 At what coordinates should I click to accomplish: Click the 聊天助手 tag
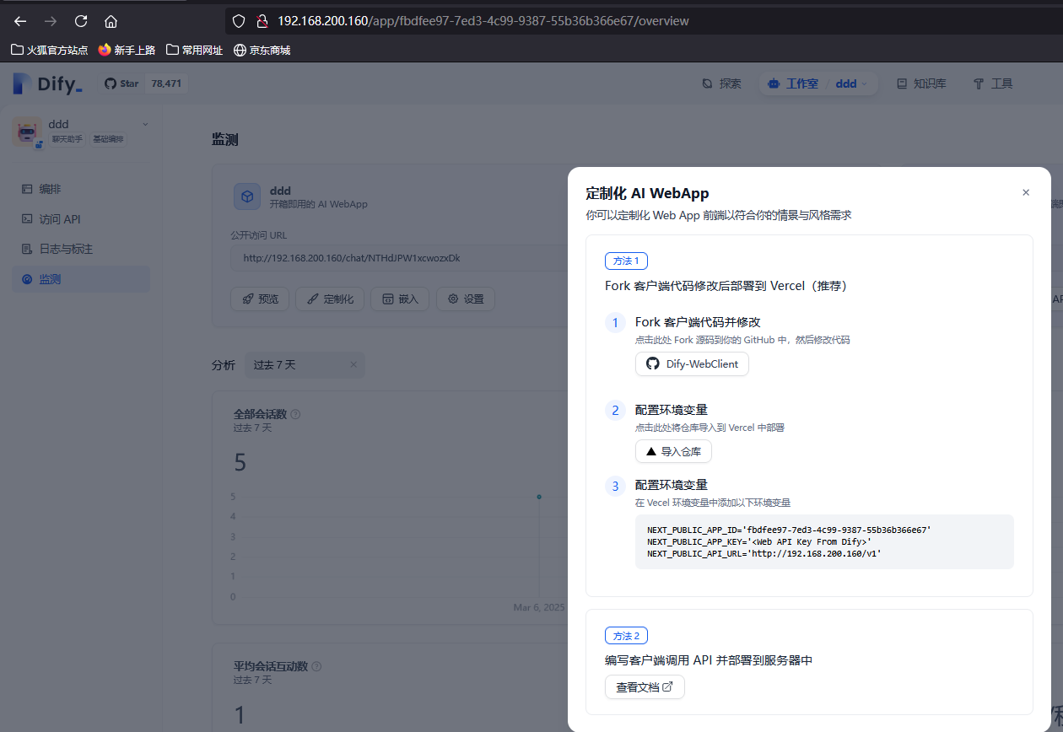(67, 139)
